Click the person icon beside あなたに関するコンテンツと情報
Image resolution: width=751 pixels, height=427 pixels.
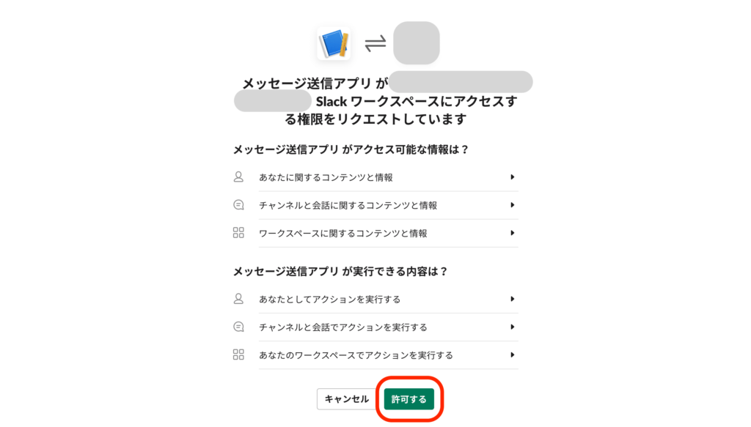pos(237,177)
